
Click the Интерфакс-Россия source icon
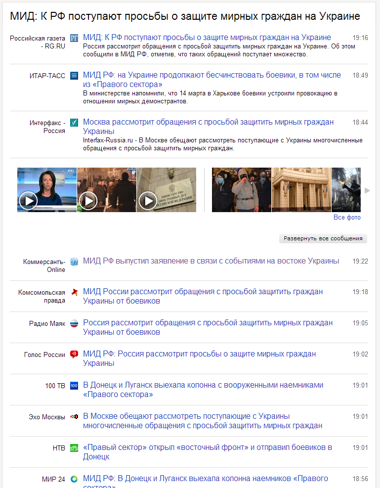pos(74,123)
